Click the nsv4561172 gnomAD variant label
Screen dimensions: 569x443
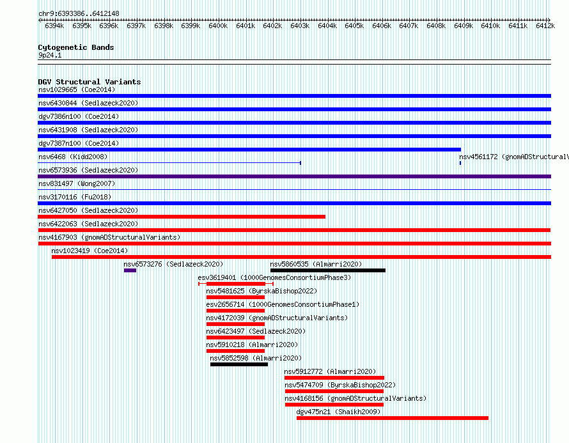[514, 157]
